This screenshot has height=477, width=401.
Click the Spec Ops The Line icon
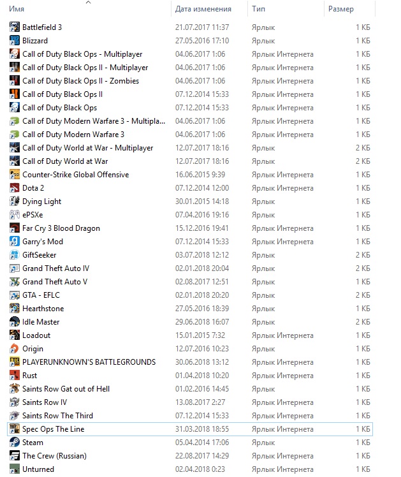pos(14,429)
